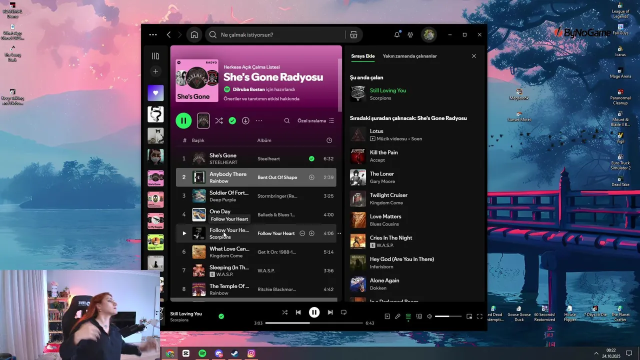Viewport: 640px width, 360px height.
Task: Open friend activity icon
Action: pyautogui.click(x=410, y=35)
